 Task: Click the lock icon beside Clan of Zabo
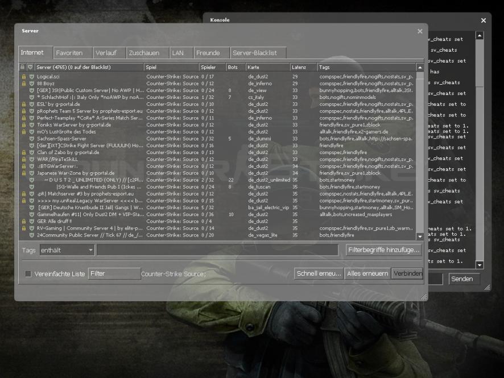[x=24, y=152]
